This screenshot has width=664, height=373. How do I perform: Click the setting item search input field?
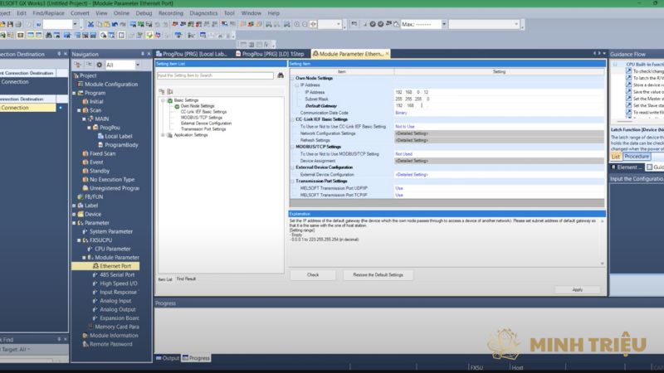214,75
